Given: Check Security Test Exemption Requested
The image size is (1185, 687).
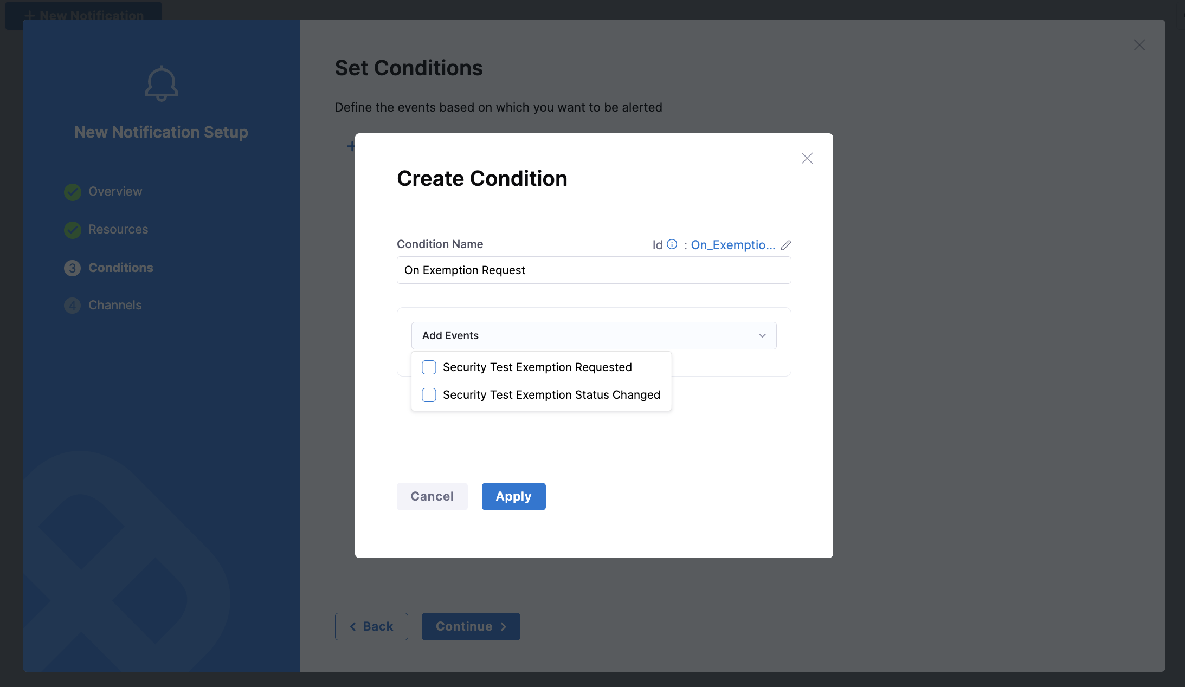Looking at the screenshot, I should coord(429,367).
